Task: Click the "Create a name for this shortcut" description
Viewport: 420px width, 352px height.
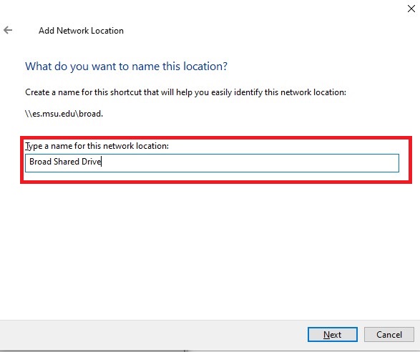Action: point(185,92)
